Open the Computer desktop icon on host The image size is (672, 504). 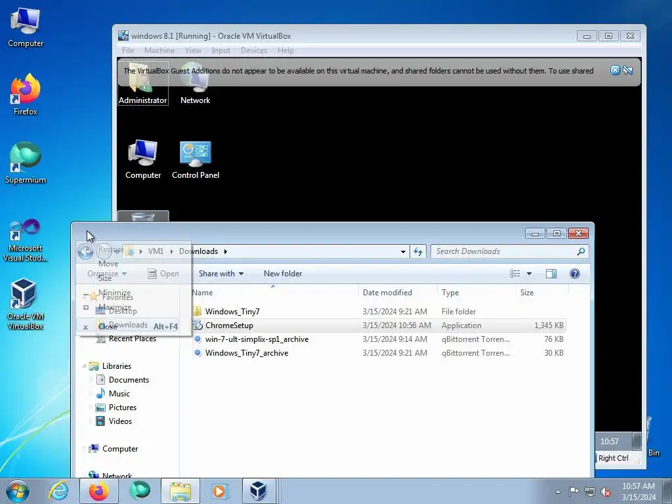coord(26,28)
